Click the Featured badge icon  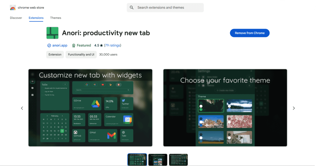coord(73,46)
